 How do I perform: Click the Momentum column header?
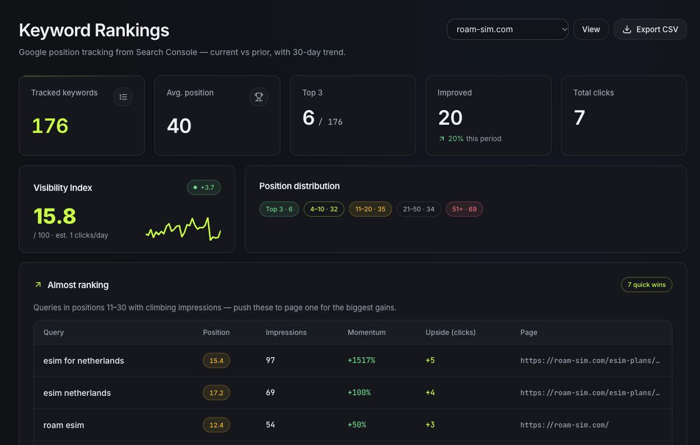(366, 333)
